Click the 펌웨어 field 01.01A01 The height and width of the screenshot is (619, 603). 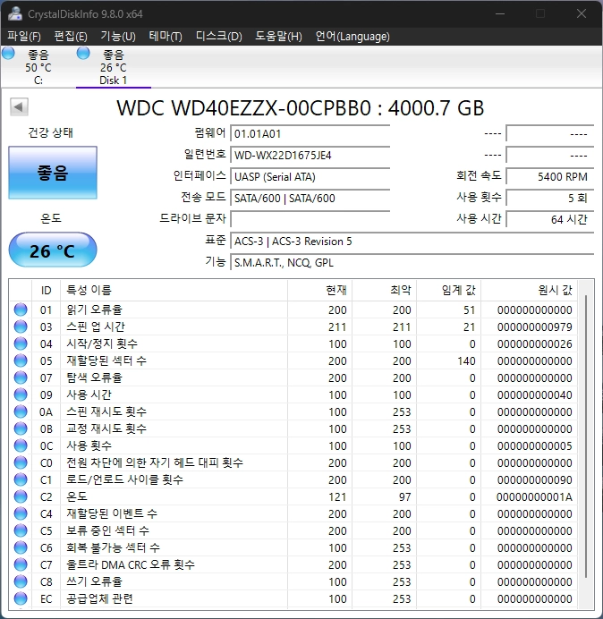coord(310,134)
